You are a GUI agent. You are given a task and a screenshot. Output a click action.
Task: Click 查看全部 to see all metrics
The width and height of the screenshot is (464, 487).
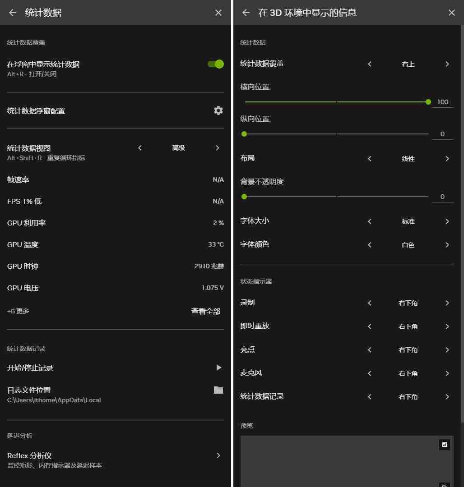coord(205,311)
